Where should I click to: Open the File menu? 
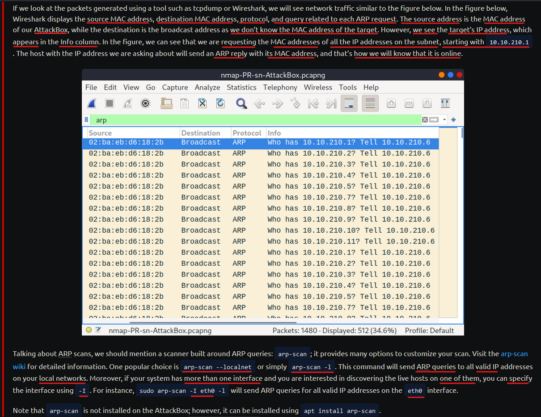pos(91,87)
